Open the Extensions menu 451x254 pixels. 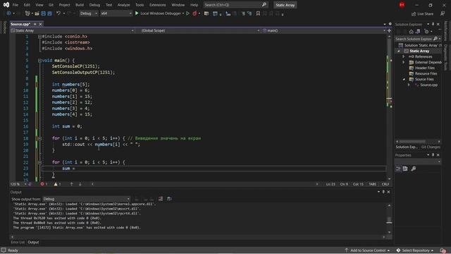click(157, 5)
